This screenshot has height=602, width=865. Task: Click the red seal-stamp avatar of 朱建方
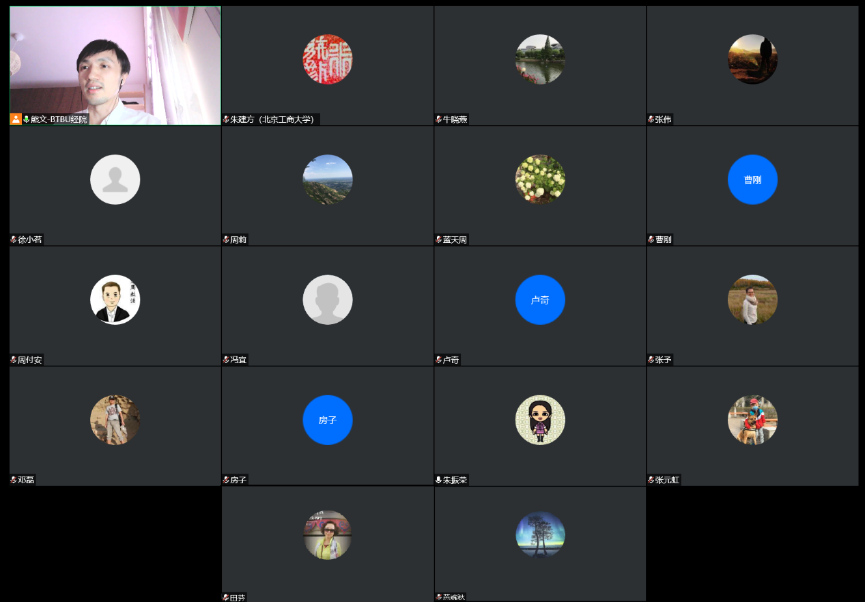pos(328,59)
